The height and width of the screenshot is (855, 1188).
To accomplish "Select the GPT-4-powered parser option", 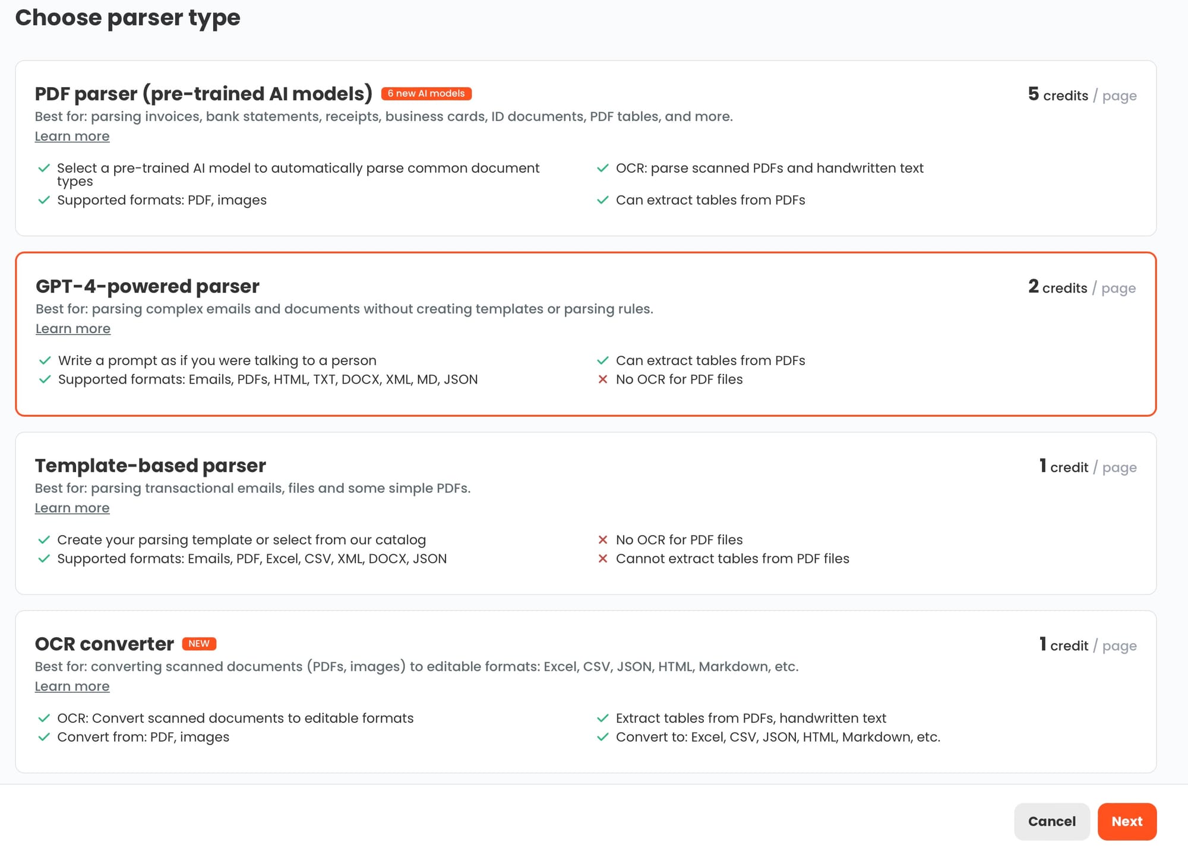I will coord(585,334).
